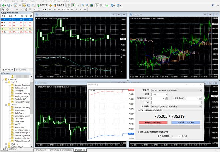Select MACD indicator in Navigator

click(17, 124)
